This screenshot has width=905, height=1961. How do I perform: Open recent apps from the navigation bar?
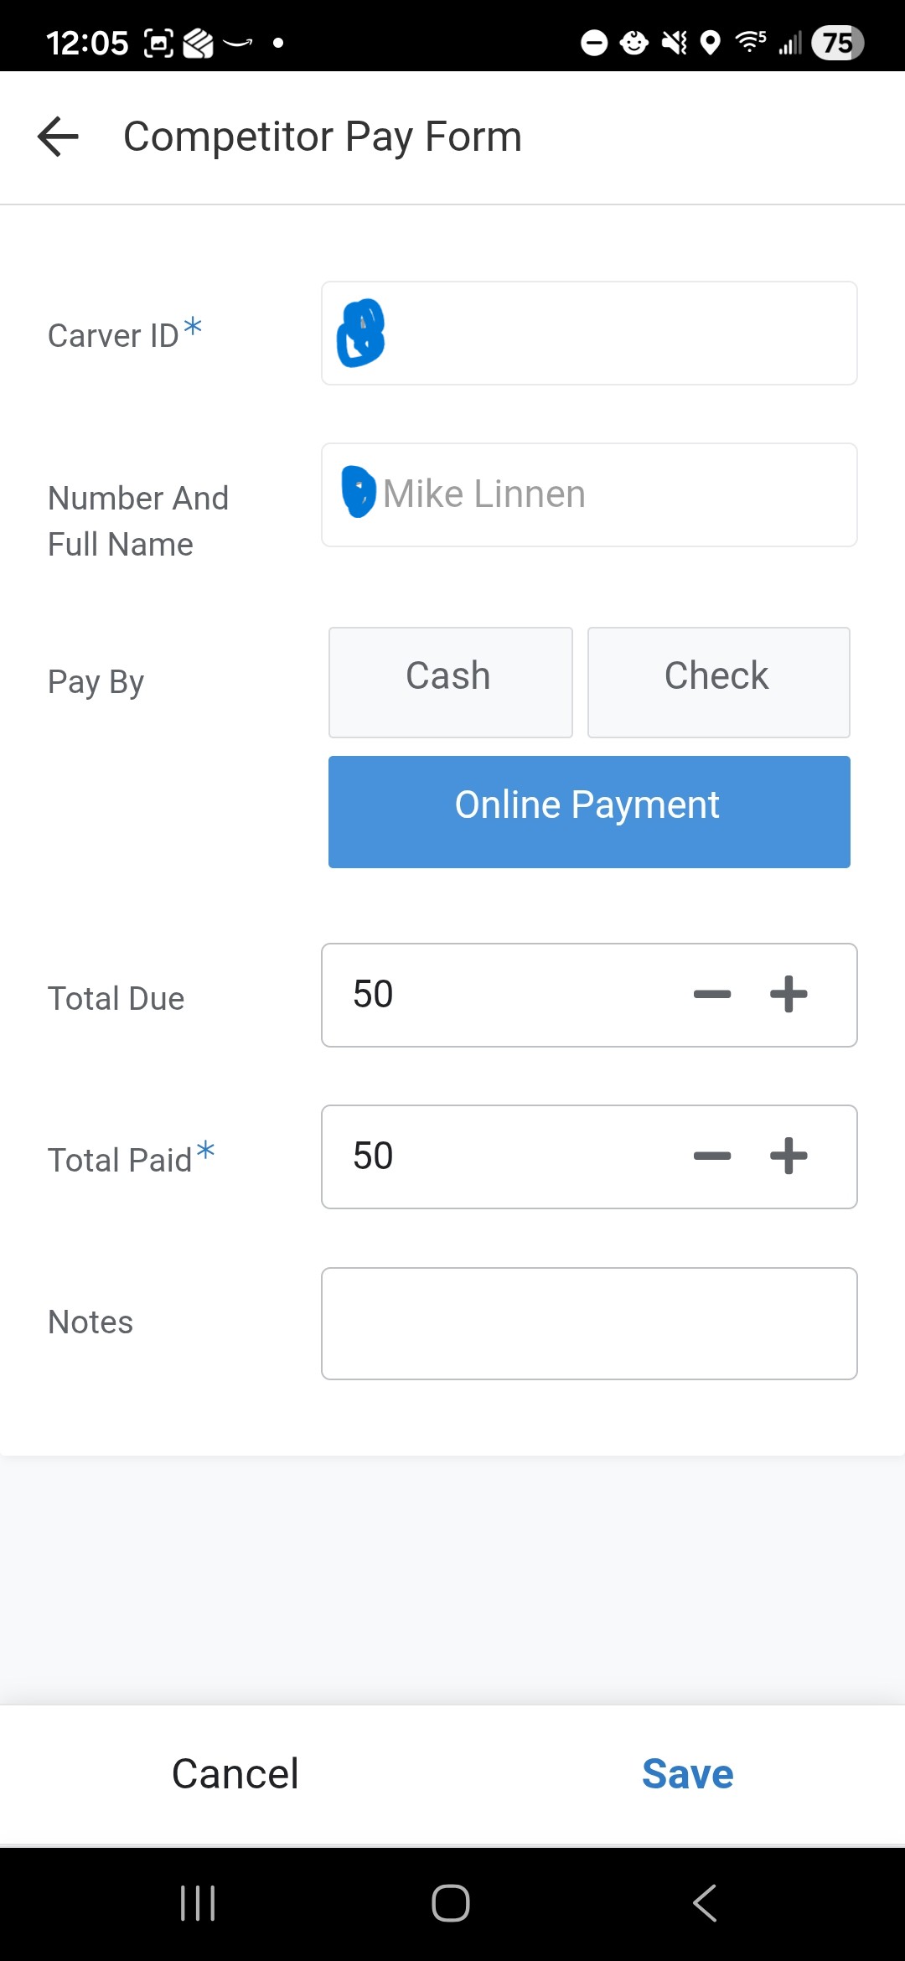click(x=197, y=1902)
